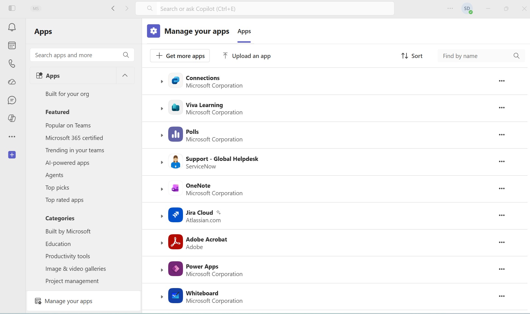
Task: Expand the OneNote row
Action: pyautogui.click(x=162, y=189)
